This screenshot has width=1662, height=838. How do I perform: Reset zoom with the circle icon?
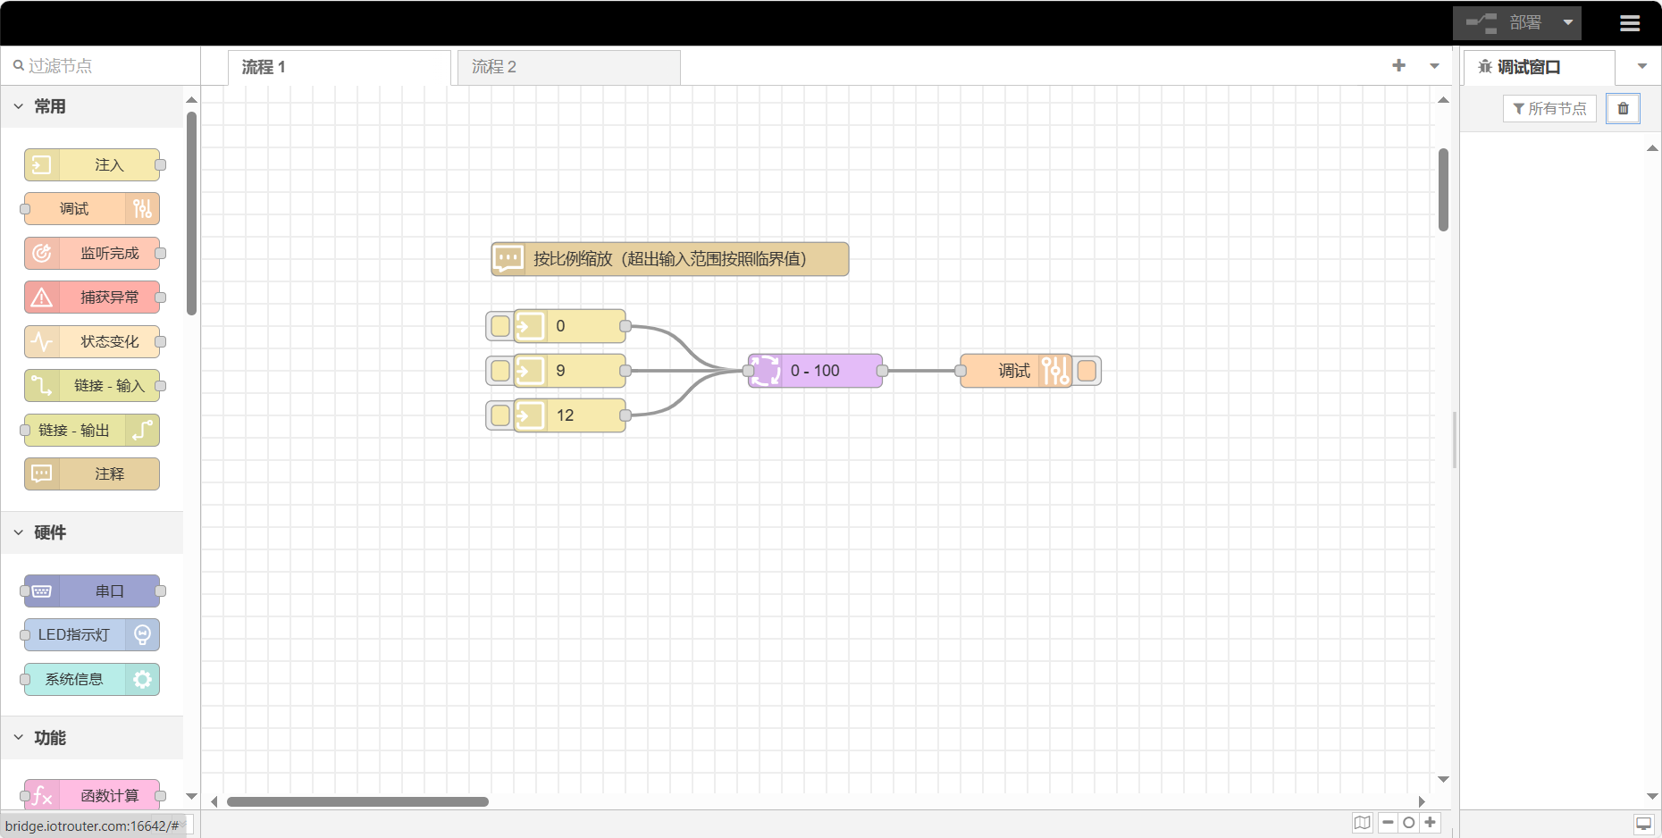pos(1409,823)
